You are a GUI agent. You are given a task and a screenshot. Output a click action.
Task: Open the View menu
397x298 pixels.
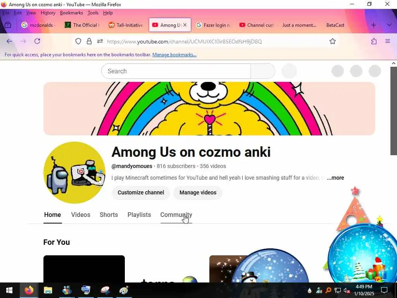pos(31,13)
